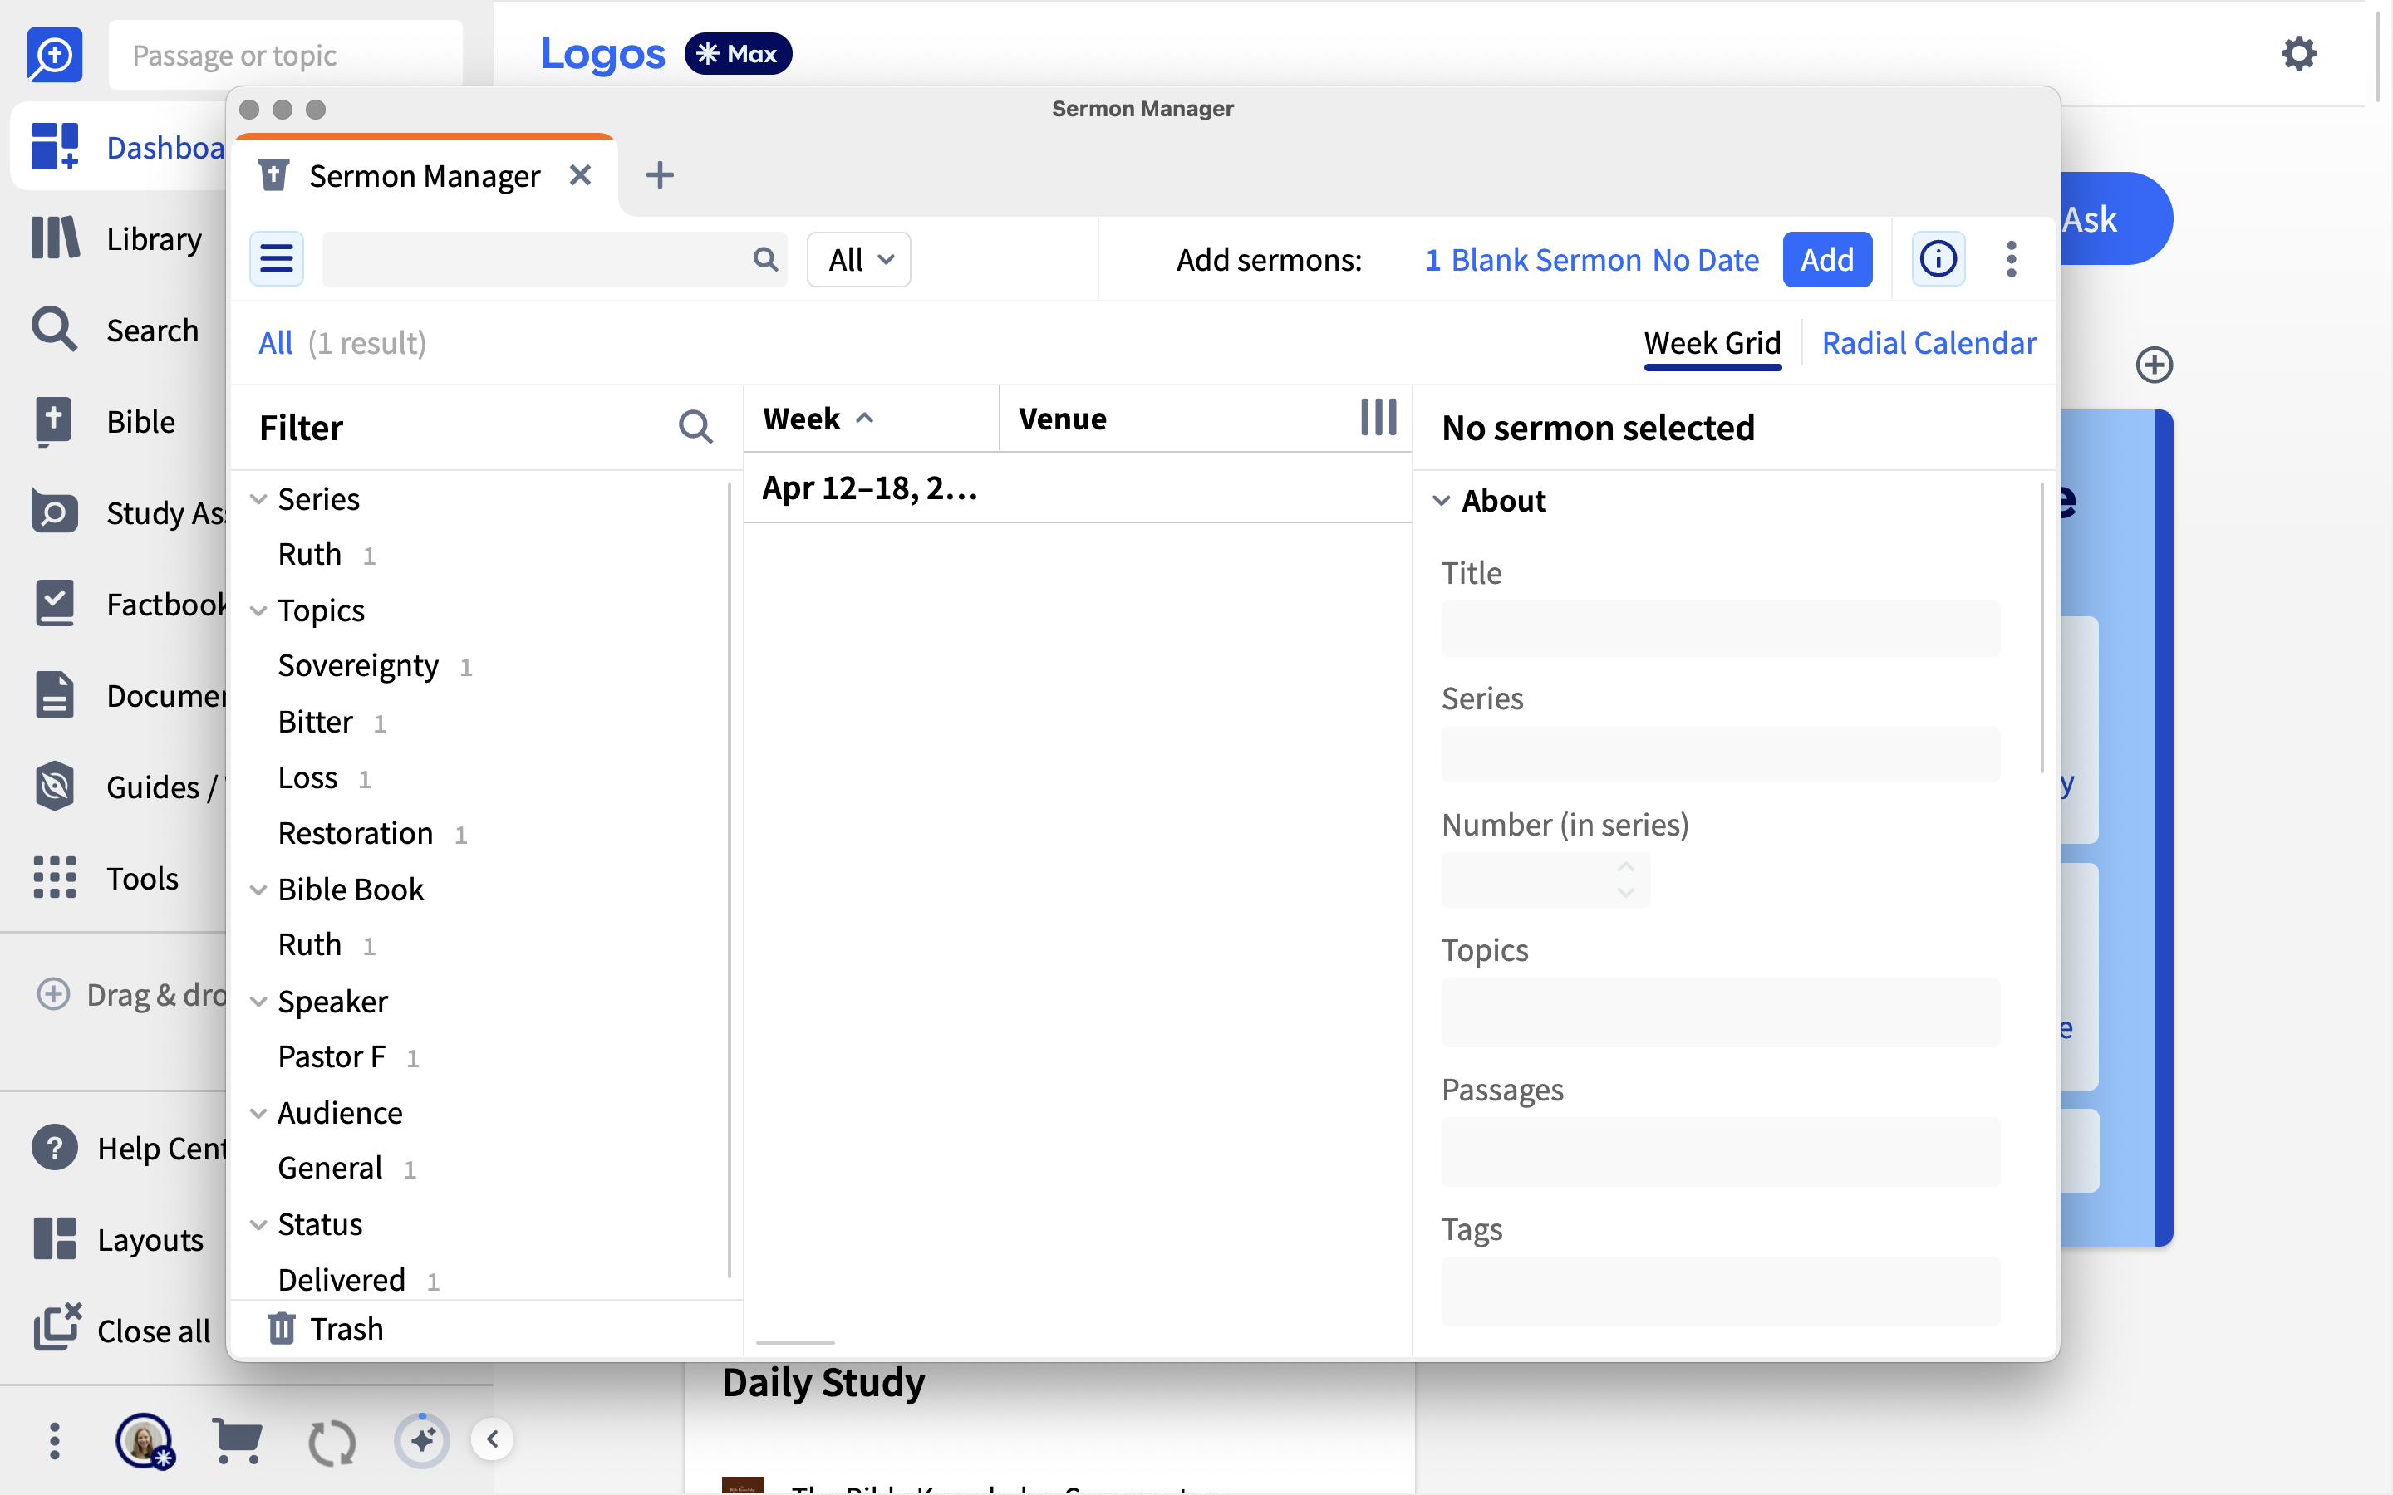Open the user profile avatar
Viewport: 2393px width, 1495px height.
145,1439
